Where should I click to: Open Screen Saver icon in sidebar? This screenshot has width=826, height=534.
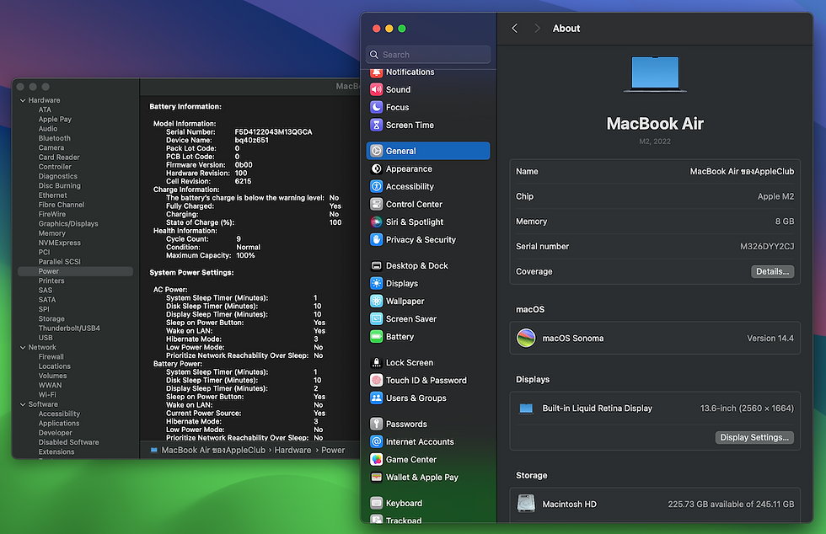(376, 318)
